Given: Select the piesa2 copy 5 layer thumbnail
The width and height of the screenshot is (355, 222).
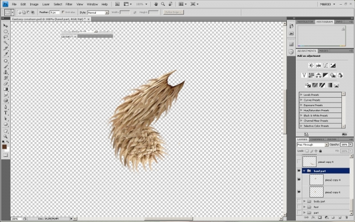Looking at the screenshot, I should [x=309, y=162].
